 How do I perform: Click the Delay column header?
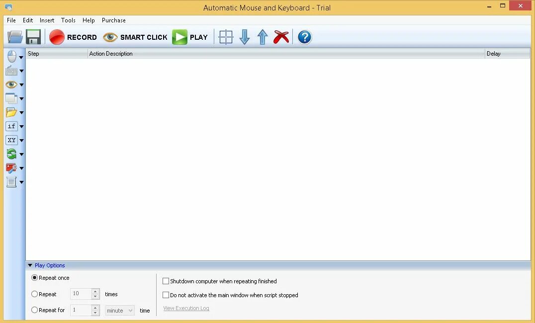tap(507, 54)
